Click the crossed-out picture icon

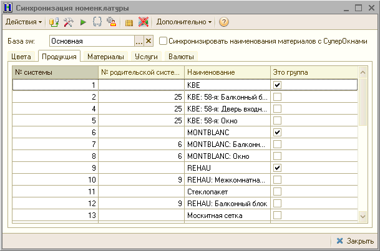(x=144, y=22)
